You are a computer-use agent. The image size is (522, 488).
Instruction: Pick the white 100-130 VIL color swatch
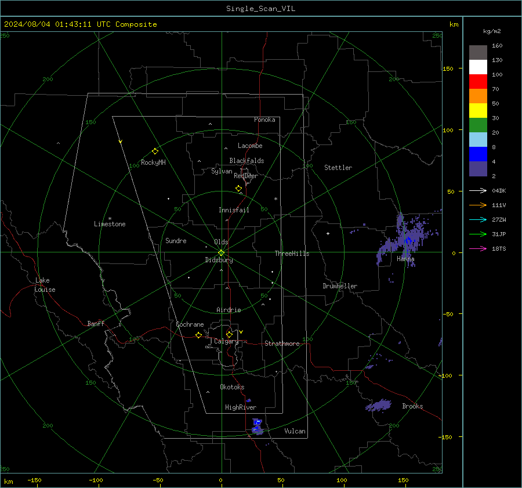point(478,67)
